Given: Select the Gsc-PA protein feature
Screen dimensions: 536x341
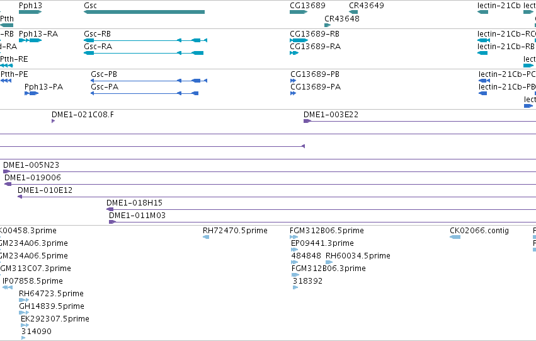Looking at the screenshot, I should pyautogui.click(x=144, y=93).
